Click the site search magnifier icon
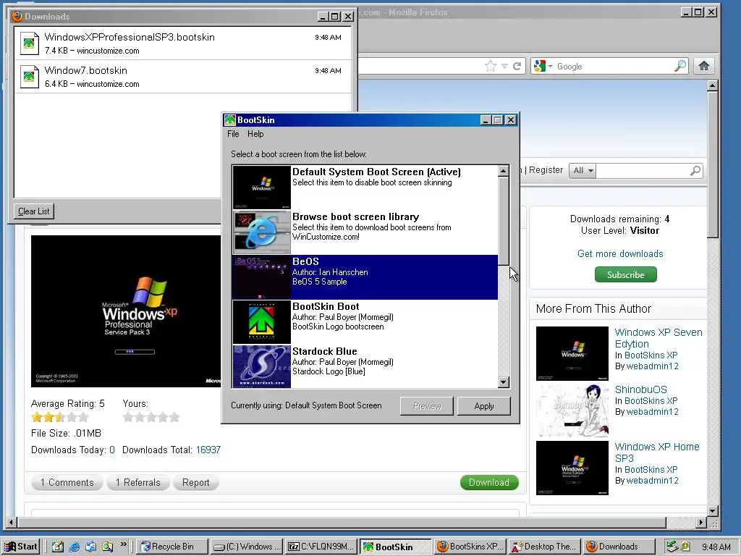The image size is (741, 556). click(x=695, y=171)
